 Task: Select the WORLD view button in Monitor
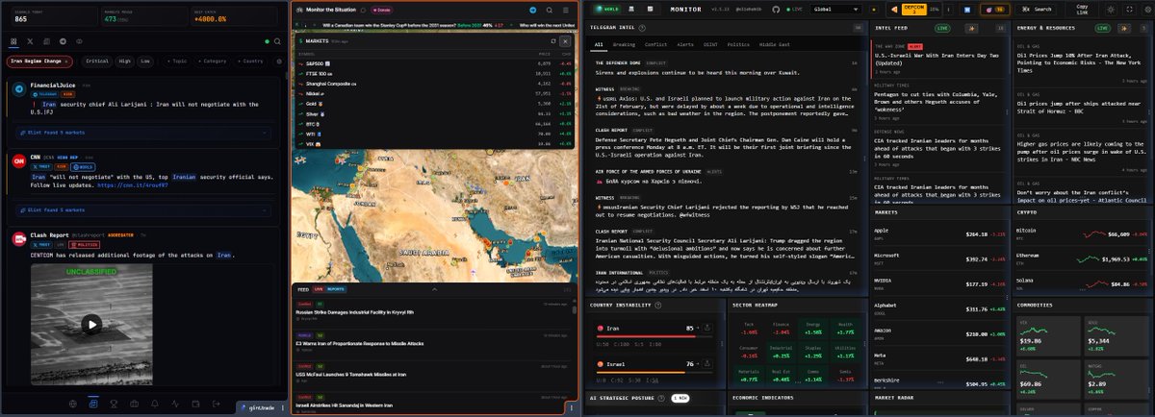(609, 9)
